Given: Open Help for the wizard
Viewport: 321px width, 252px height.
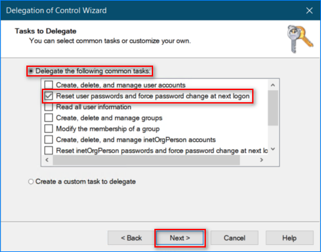Looking at the screenshot, I should pos(289,238).
